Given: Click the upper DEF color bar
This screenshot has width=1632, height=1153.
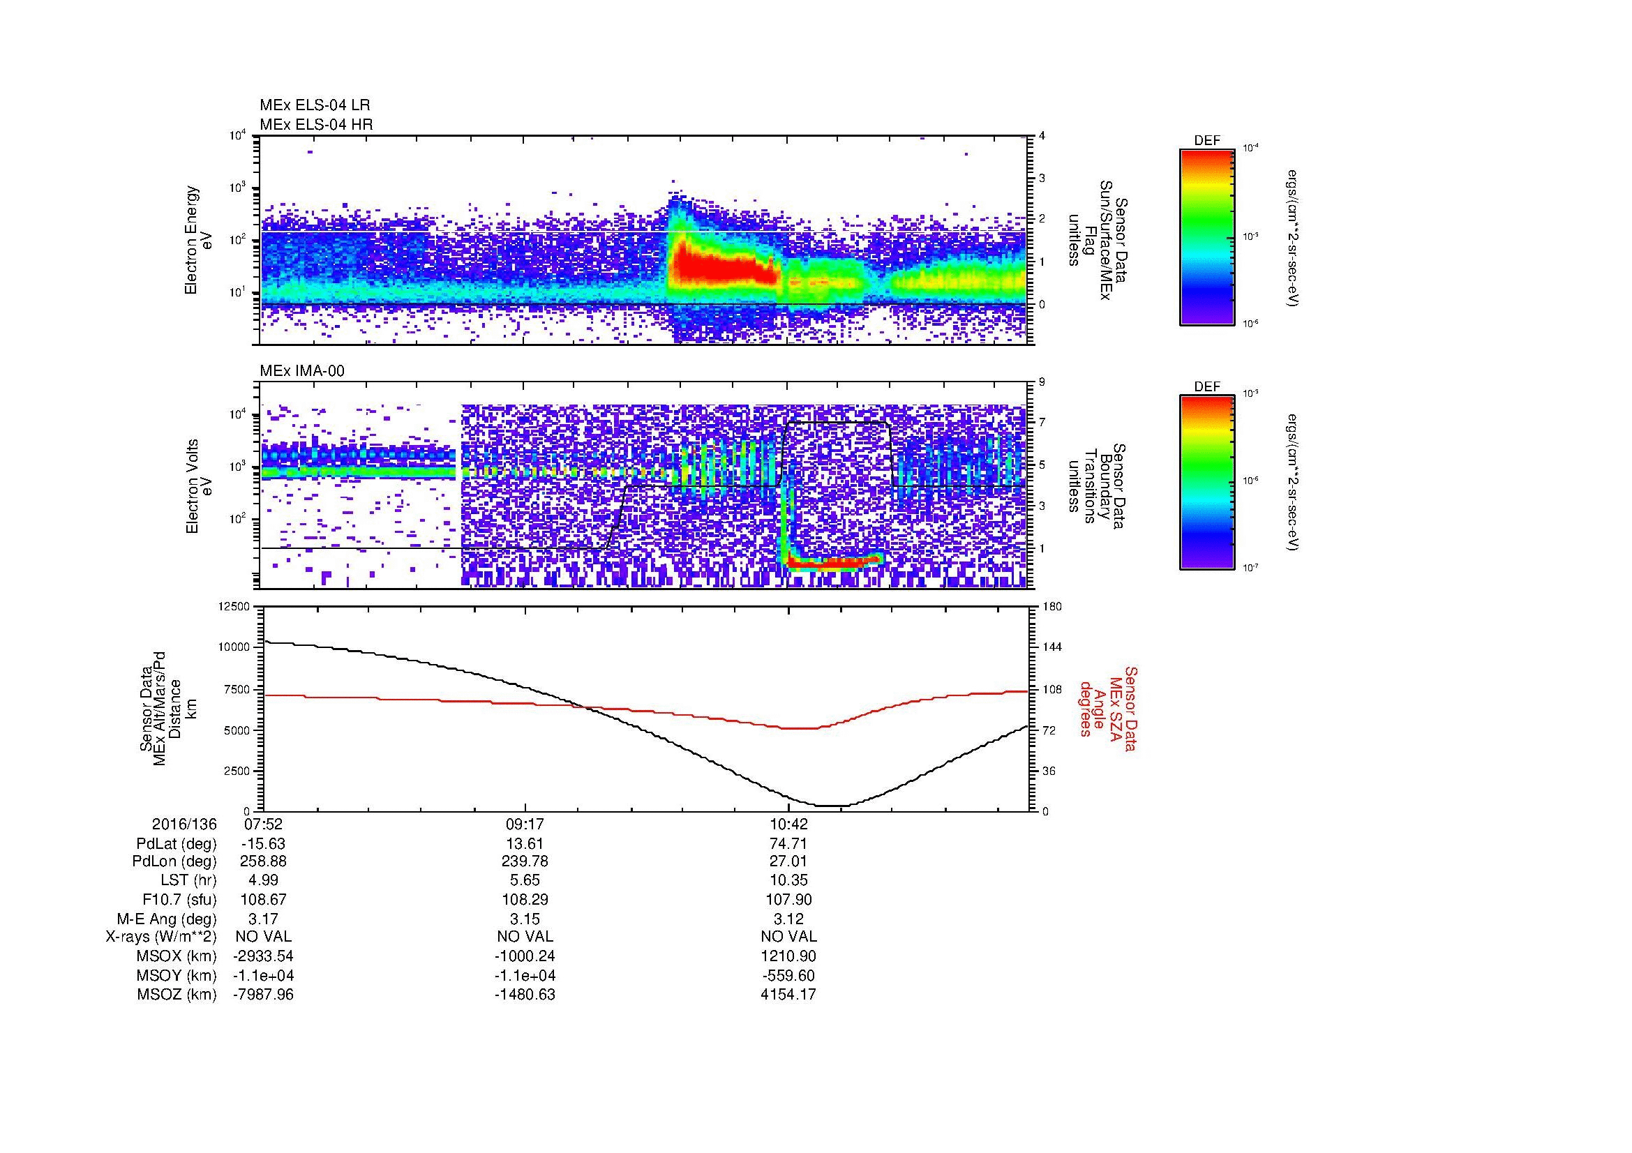Looking at the screenshot, I should (1207, 236).
